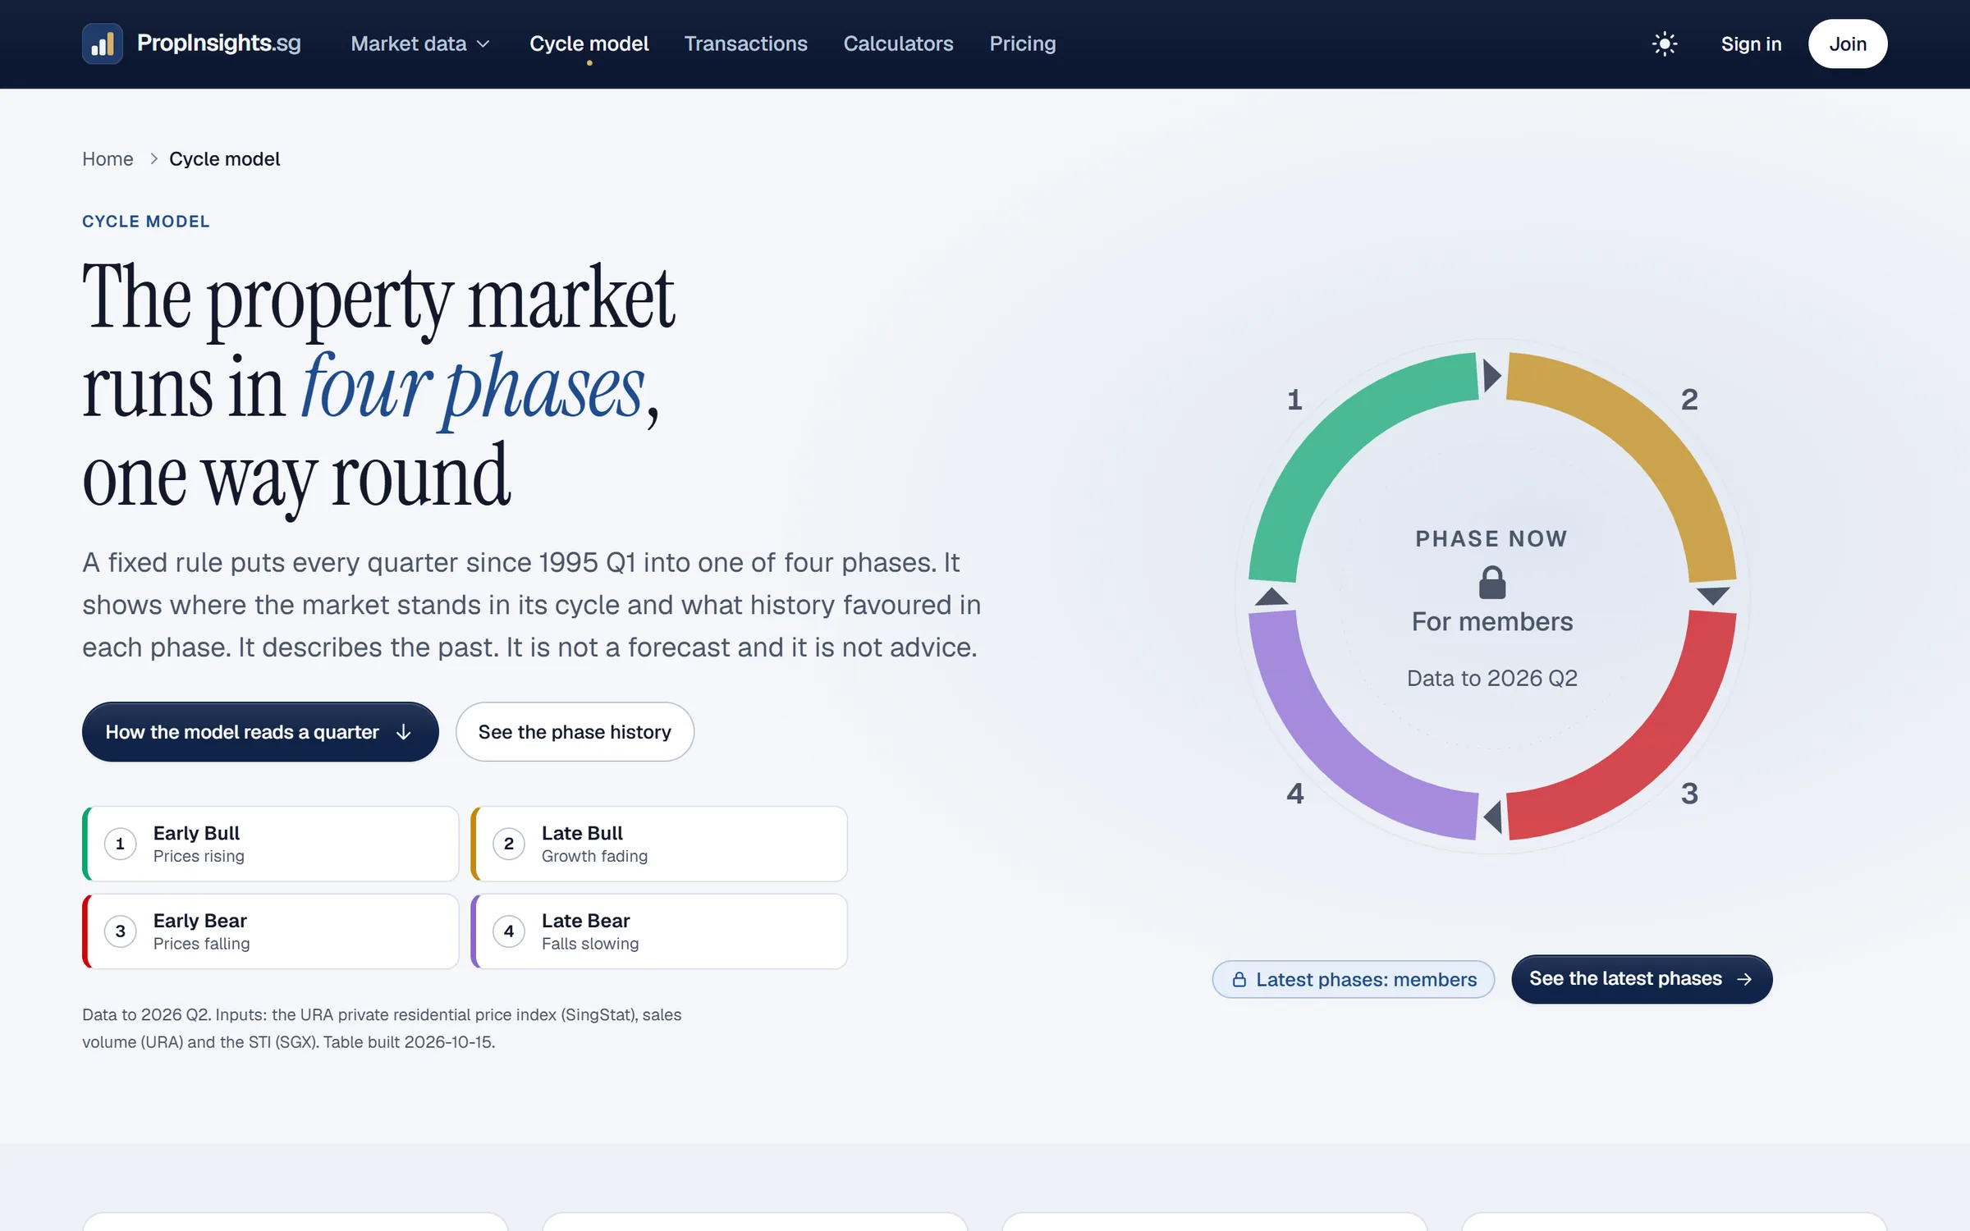
Task: Click the circled number 4 on Late Bear
Action: (x=509, y=931)
